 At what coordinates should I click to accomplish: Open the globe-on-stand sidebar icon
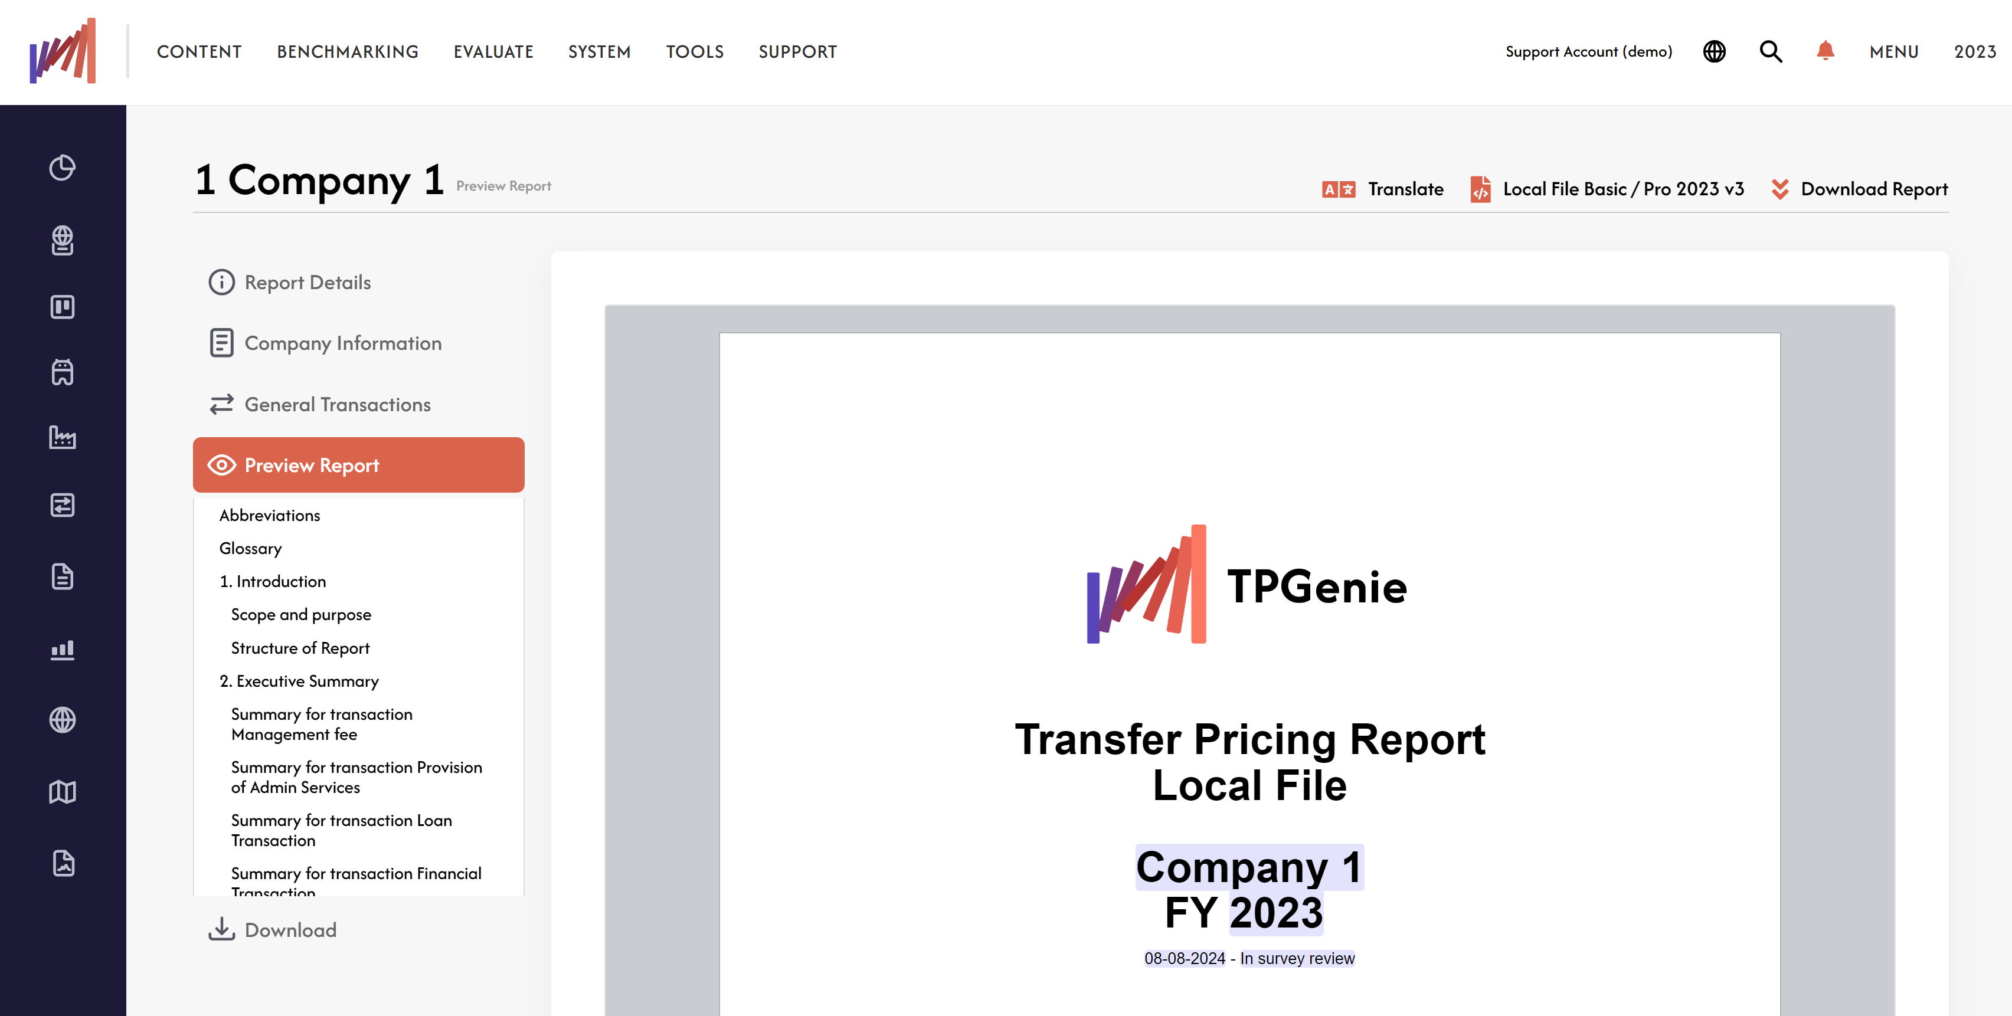(x=63, y=241)
